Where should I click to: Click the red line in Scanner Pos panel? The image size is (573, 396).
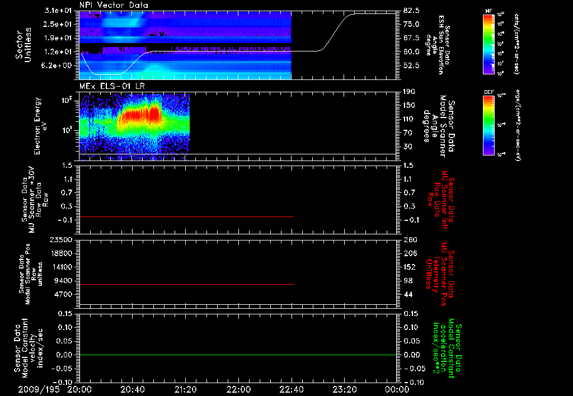pos(186,284)
